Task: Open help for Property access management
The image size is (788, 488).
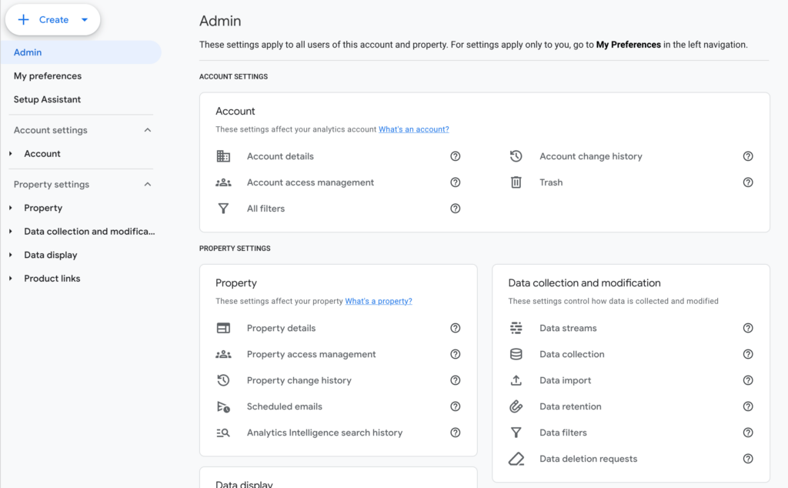Action: pos(456,354)
